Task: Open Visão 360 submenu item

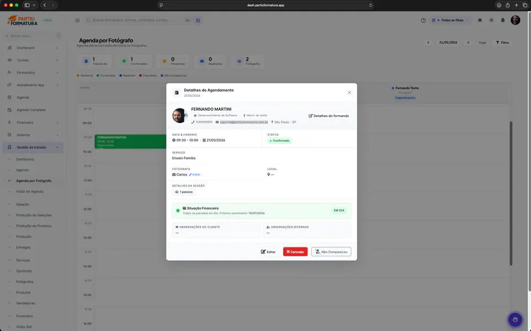Action: tap(24, 327)
